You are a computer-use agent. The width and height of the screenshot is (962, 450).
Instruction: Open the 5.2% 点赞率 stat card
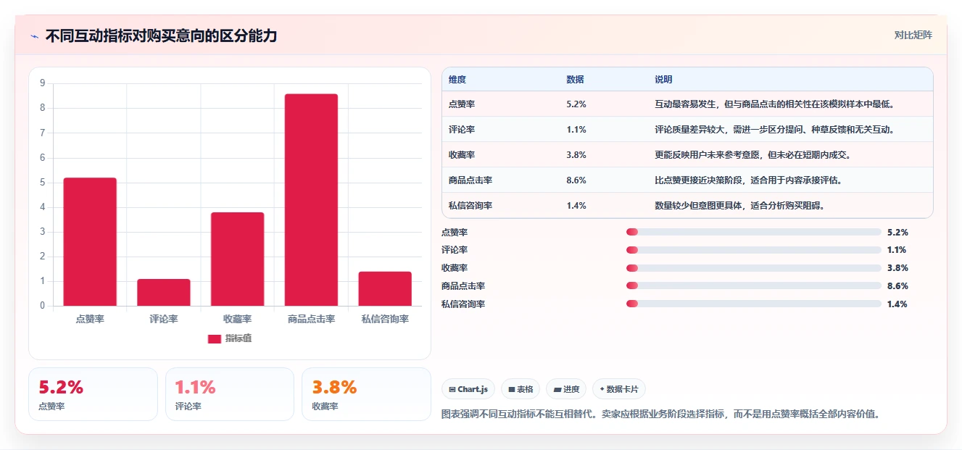click(x=93, y=394)
